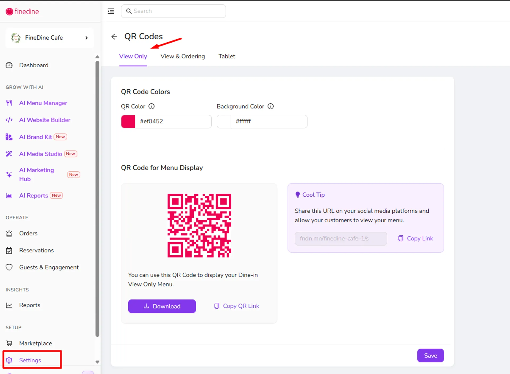Click the Reservations calendar icon

pyautogui.click(x=9, y=251)
